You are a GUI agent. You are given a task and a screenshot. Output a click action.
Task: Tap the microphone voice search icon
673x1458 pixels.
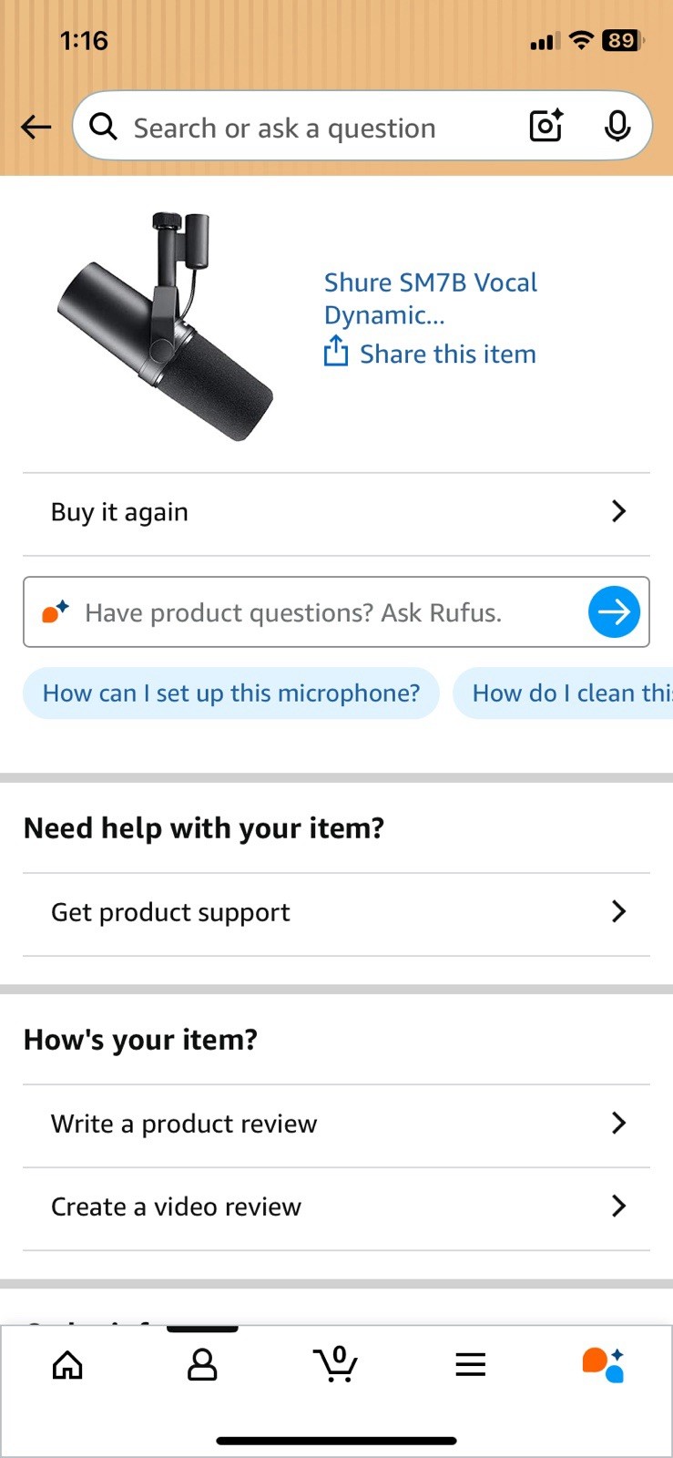click(617, 126)
